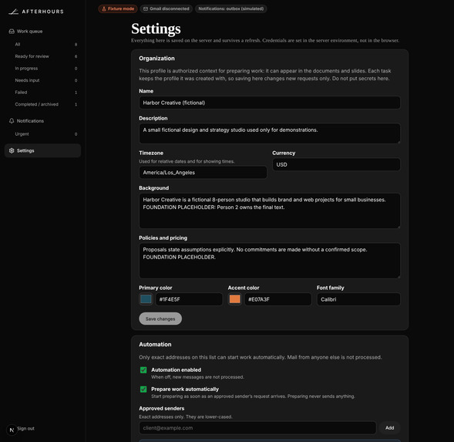Select the In progress queue filter

[x=43, y=69]
